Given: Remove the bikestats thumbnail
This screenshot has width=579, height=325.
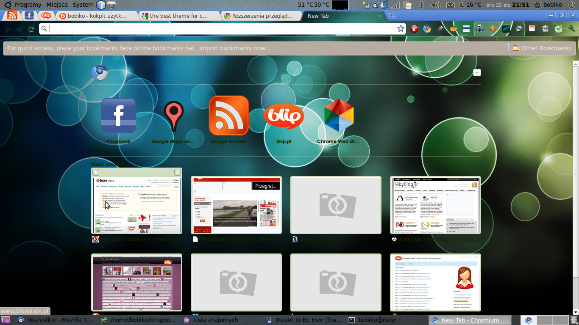Looking at the screenshot, I should click(178, 172).
